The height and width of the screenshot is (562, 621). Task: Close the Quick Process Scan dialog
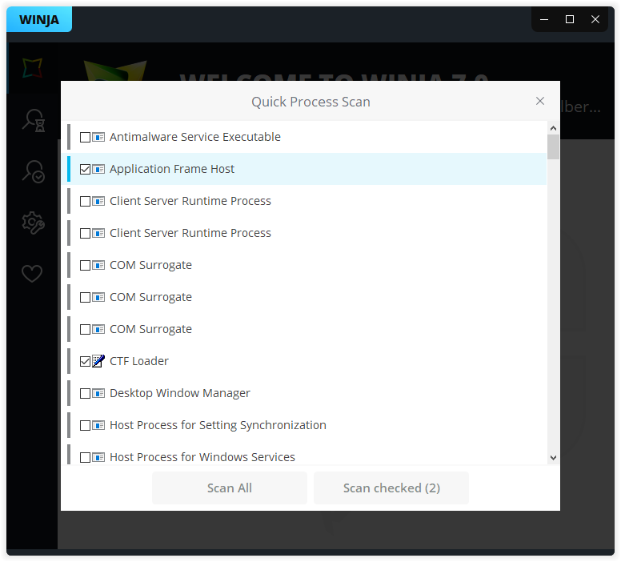[x=540, y=101]
